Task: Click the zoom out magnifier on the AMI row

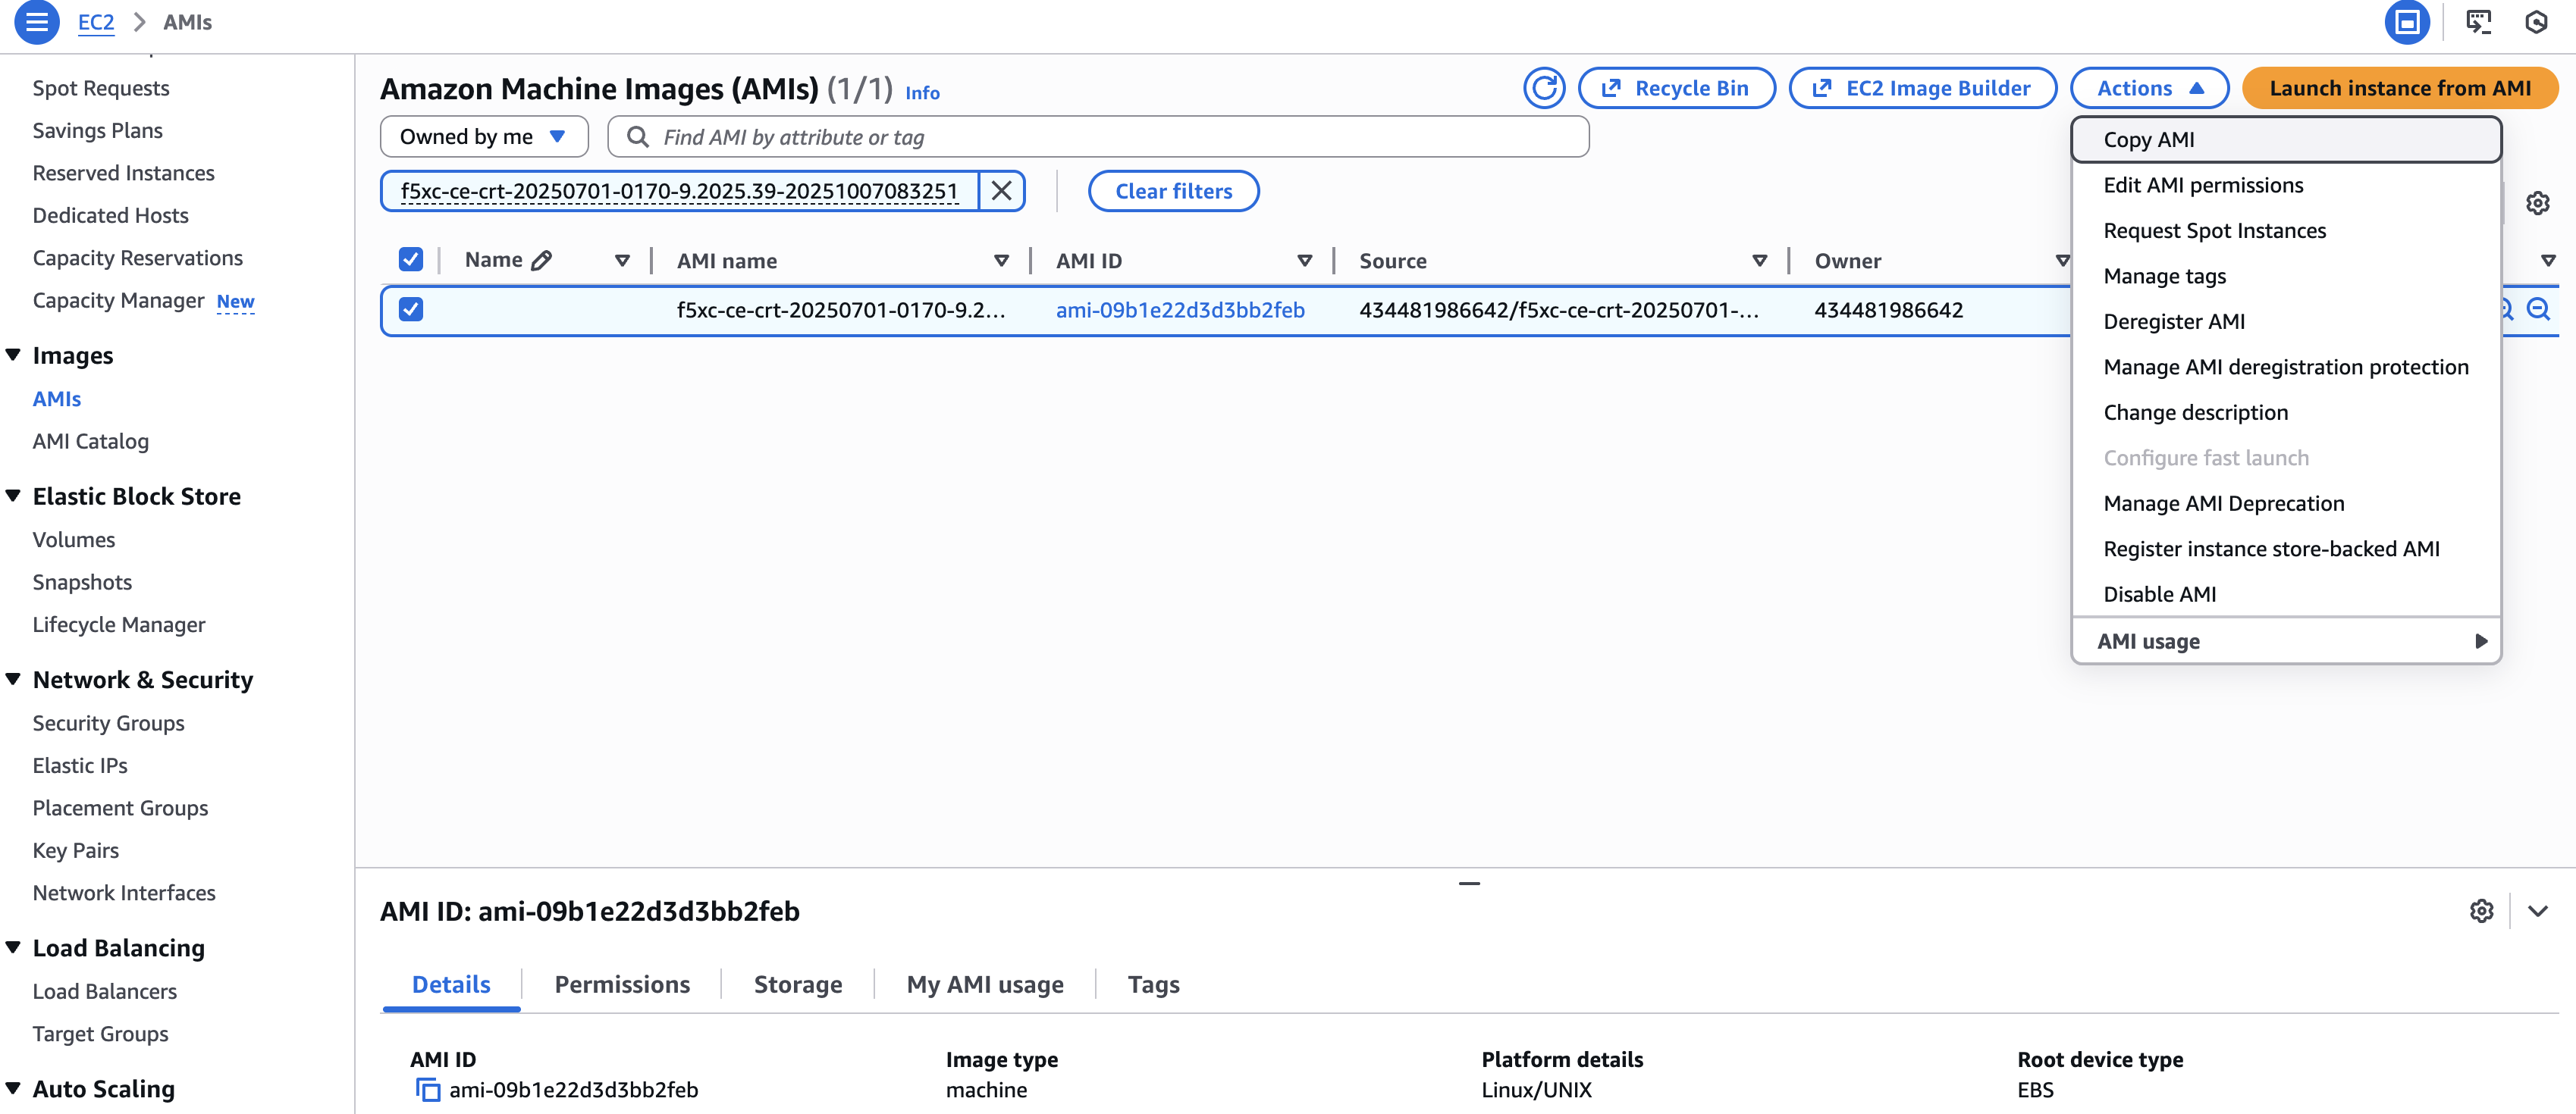Action: tap(2540, 310)
